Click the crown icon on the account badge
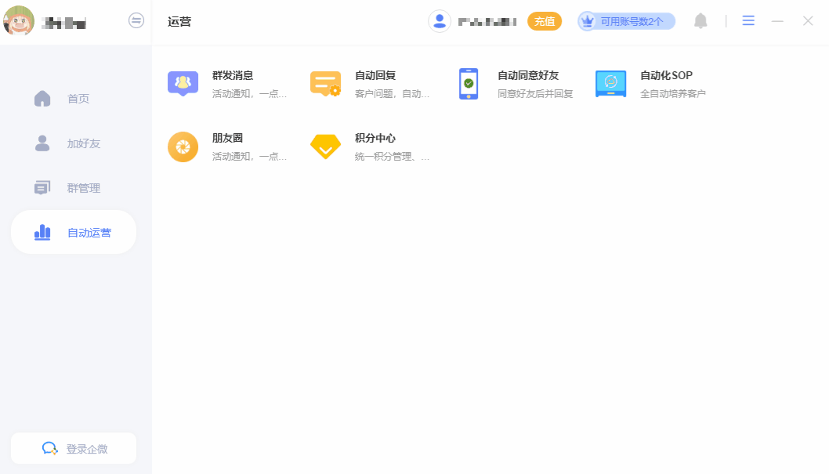The height and width of the screenshot is (474, 829). pos(588,21)
